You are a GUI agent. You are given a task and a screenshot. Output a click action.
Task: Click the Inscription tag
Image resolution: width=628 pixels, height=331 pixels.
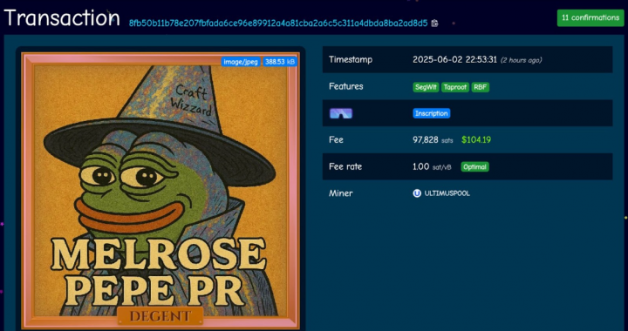point(432,113)
